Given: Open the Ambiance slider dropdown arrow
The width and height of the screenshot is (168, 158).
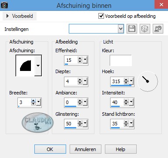Looking at the screenshot, I should tap(85, 102).
